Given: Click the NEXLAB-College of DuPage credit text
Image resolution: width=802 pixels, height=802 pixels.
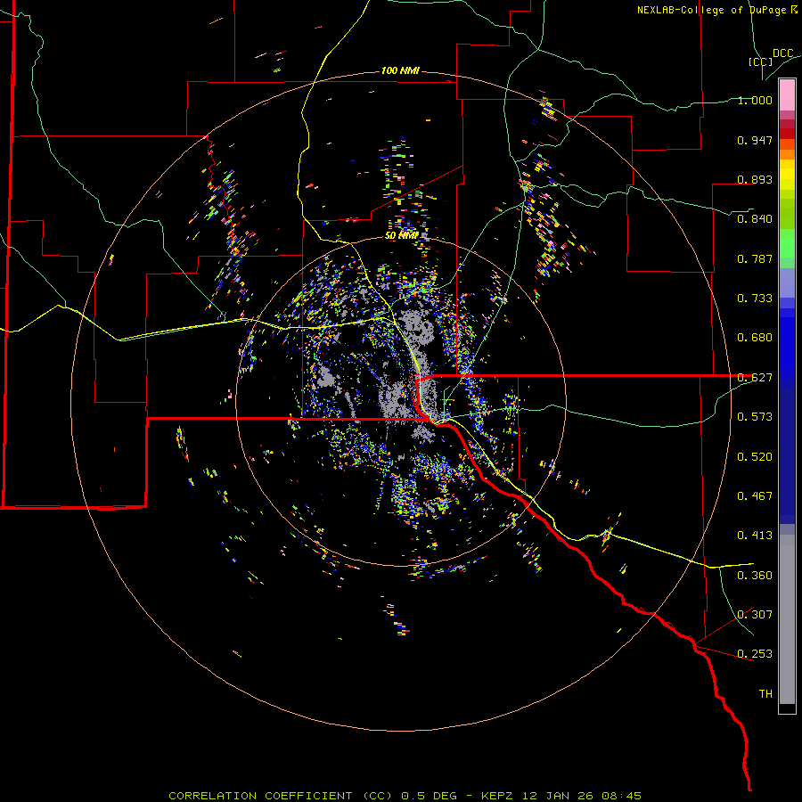Looking at the screenshot, I should click(712, 10).
